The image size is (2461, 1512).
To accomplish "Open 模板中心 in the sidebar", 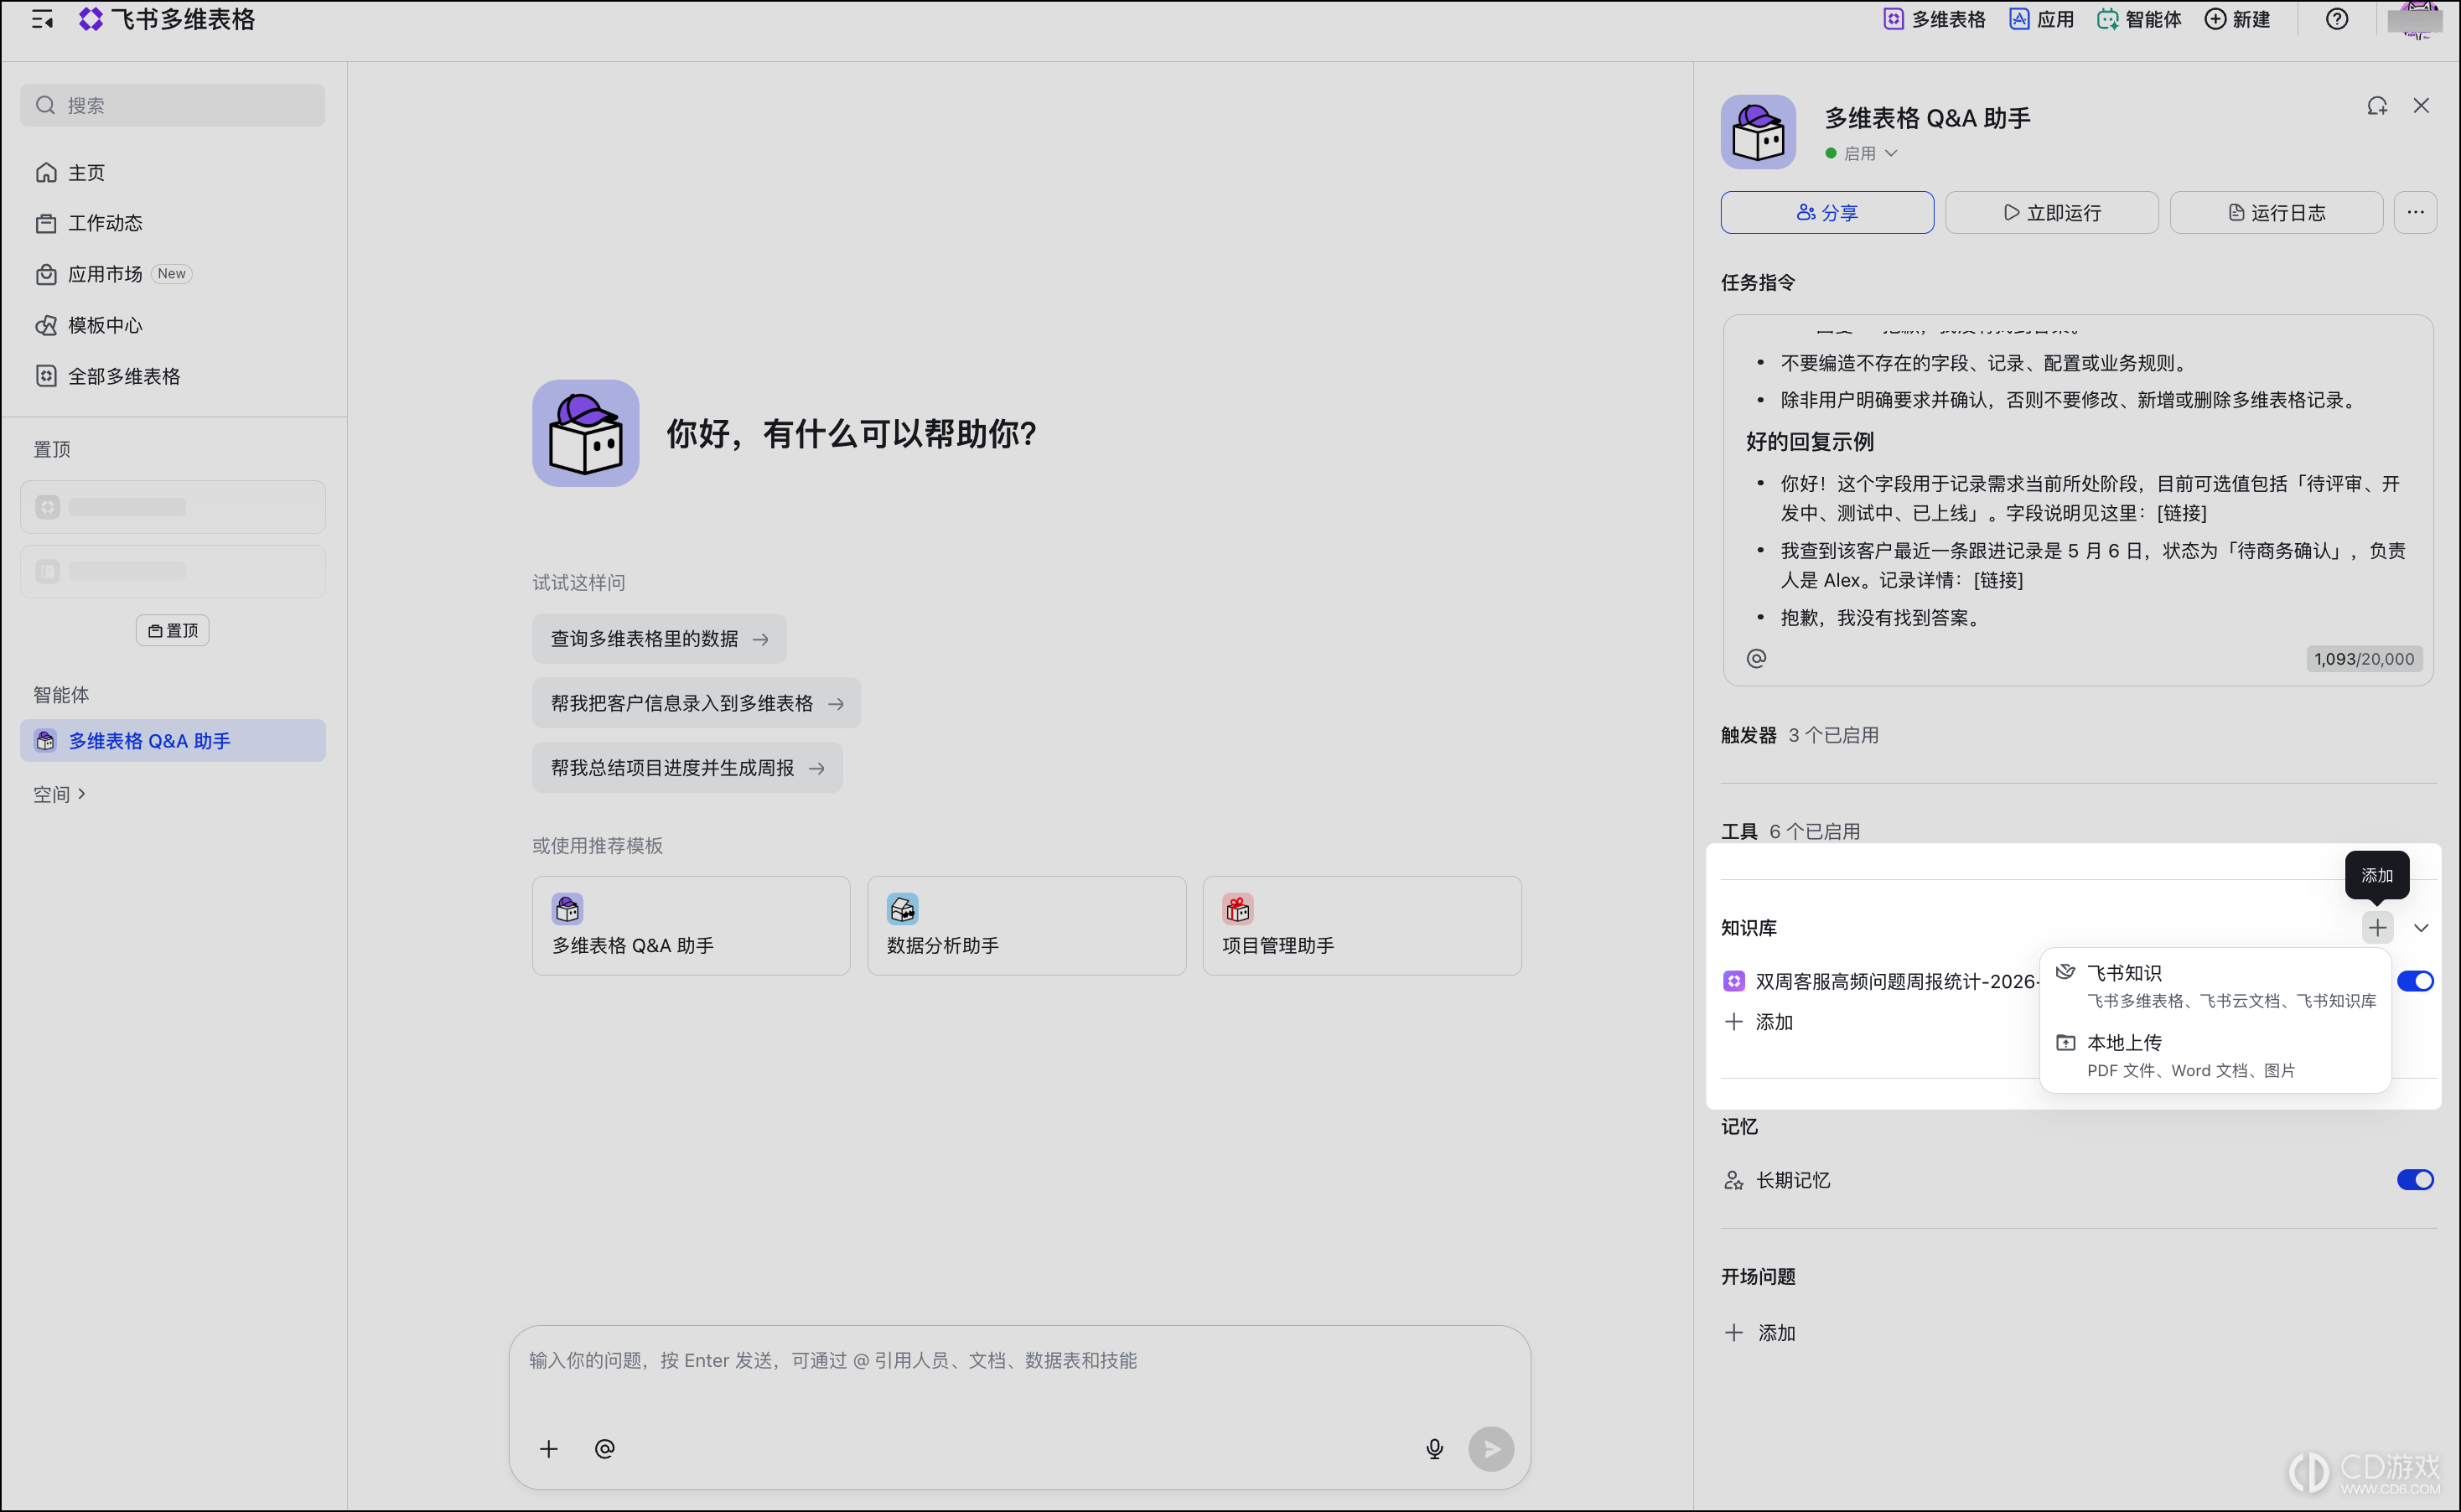I will tap(173, 325).
